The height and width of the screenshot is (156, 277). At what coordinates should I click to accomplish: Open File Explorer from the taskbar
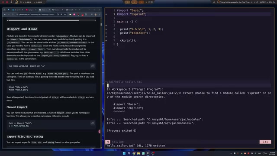tap(138, 153)
